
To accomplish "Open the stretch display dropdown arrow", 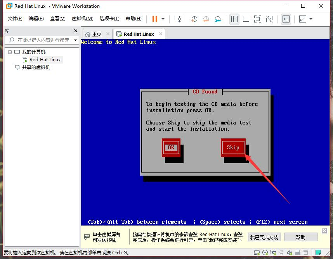I will pos(311,19).
